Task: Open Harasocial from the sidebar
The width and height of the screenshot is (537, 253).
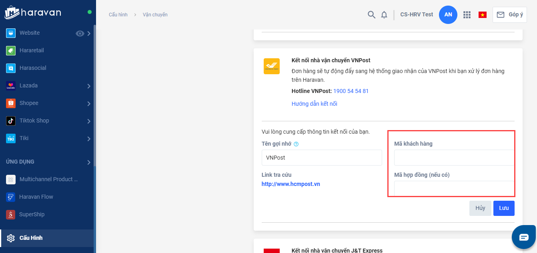Action: point(11,68)
